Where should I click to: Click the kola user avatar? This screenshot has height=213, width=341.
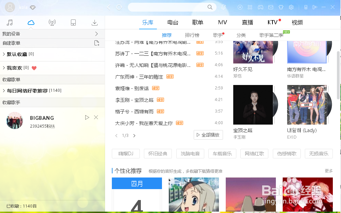coord(10,7)
